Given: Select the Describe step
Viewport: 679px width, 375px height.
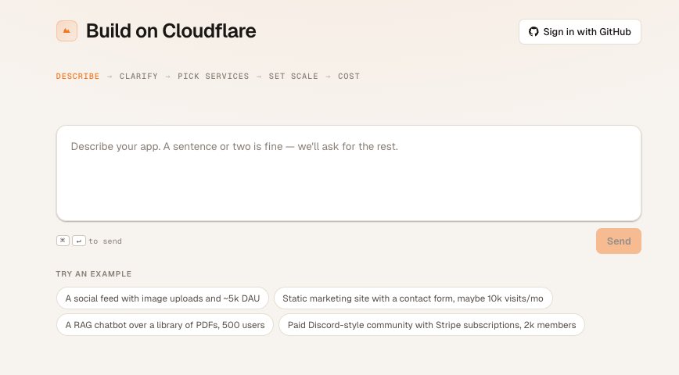Looking at the screenshot, I should click(x=77, y=76).
